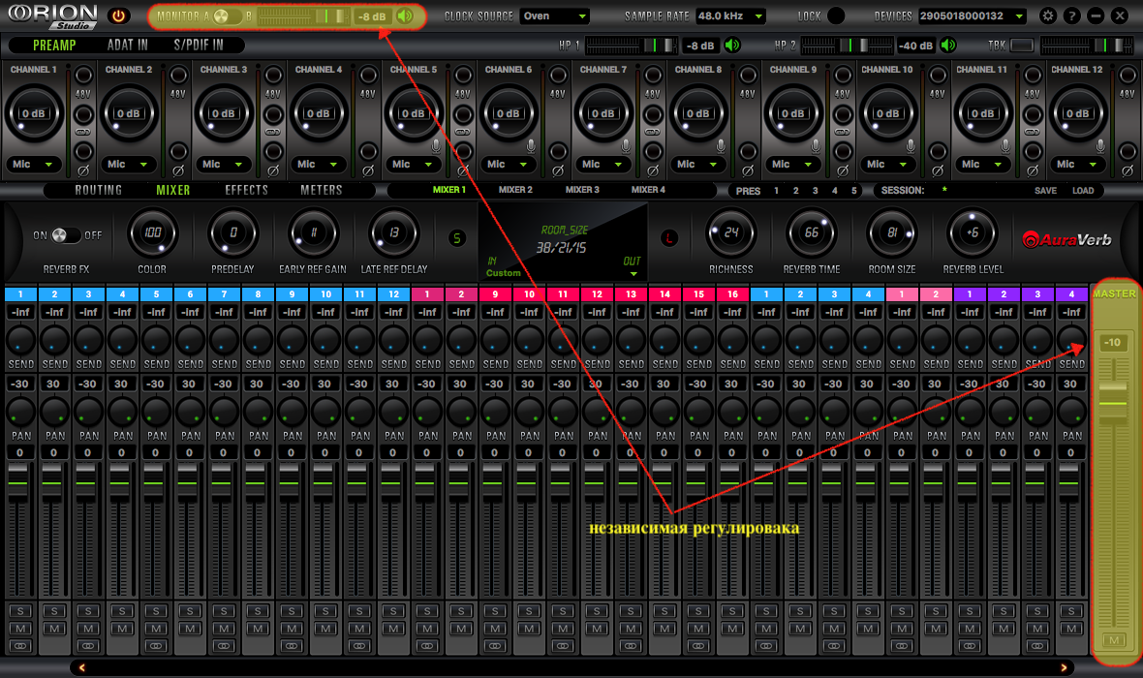Mute HP 1 via its speaker icon
The height and width of the screenshot is (678, 1143).
(732, 46)
